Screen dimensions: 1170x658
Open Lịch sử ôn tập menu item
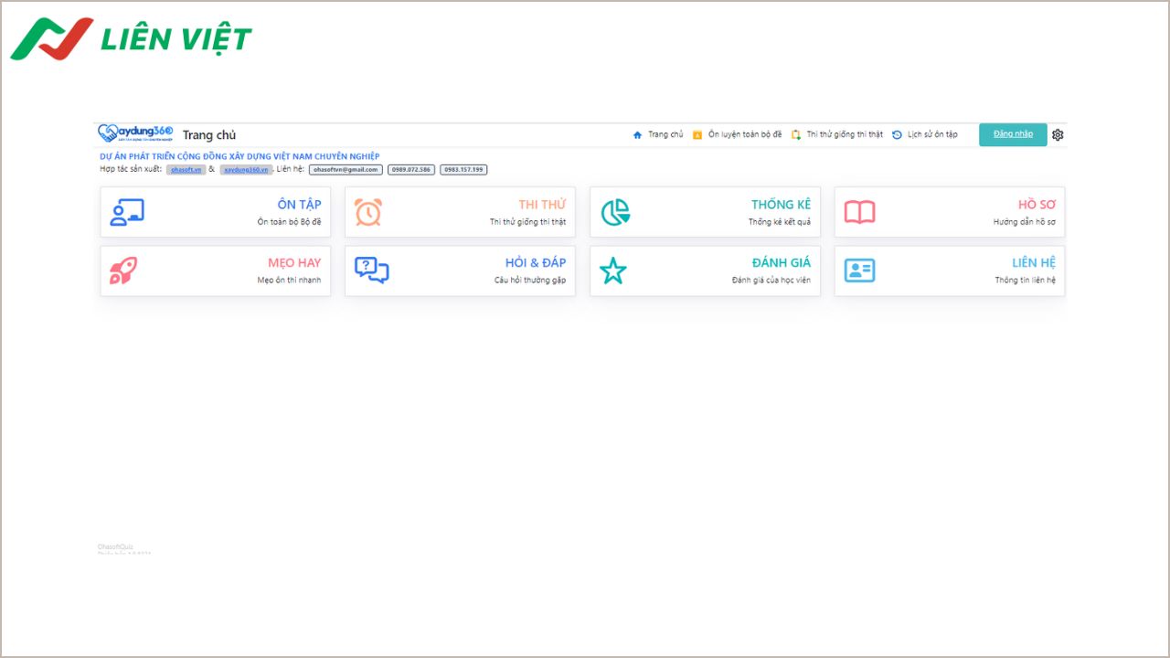click(x=932, y=134)
